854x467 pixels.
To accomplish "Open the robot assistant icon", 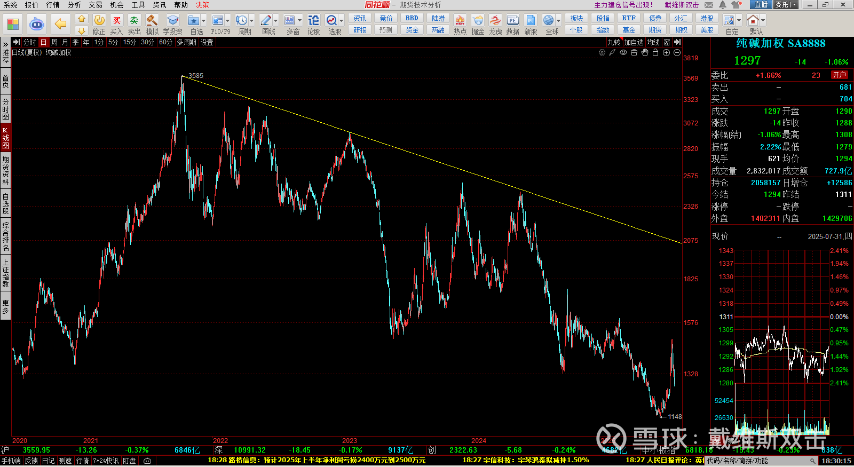I will (x=36, y=24).
